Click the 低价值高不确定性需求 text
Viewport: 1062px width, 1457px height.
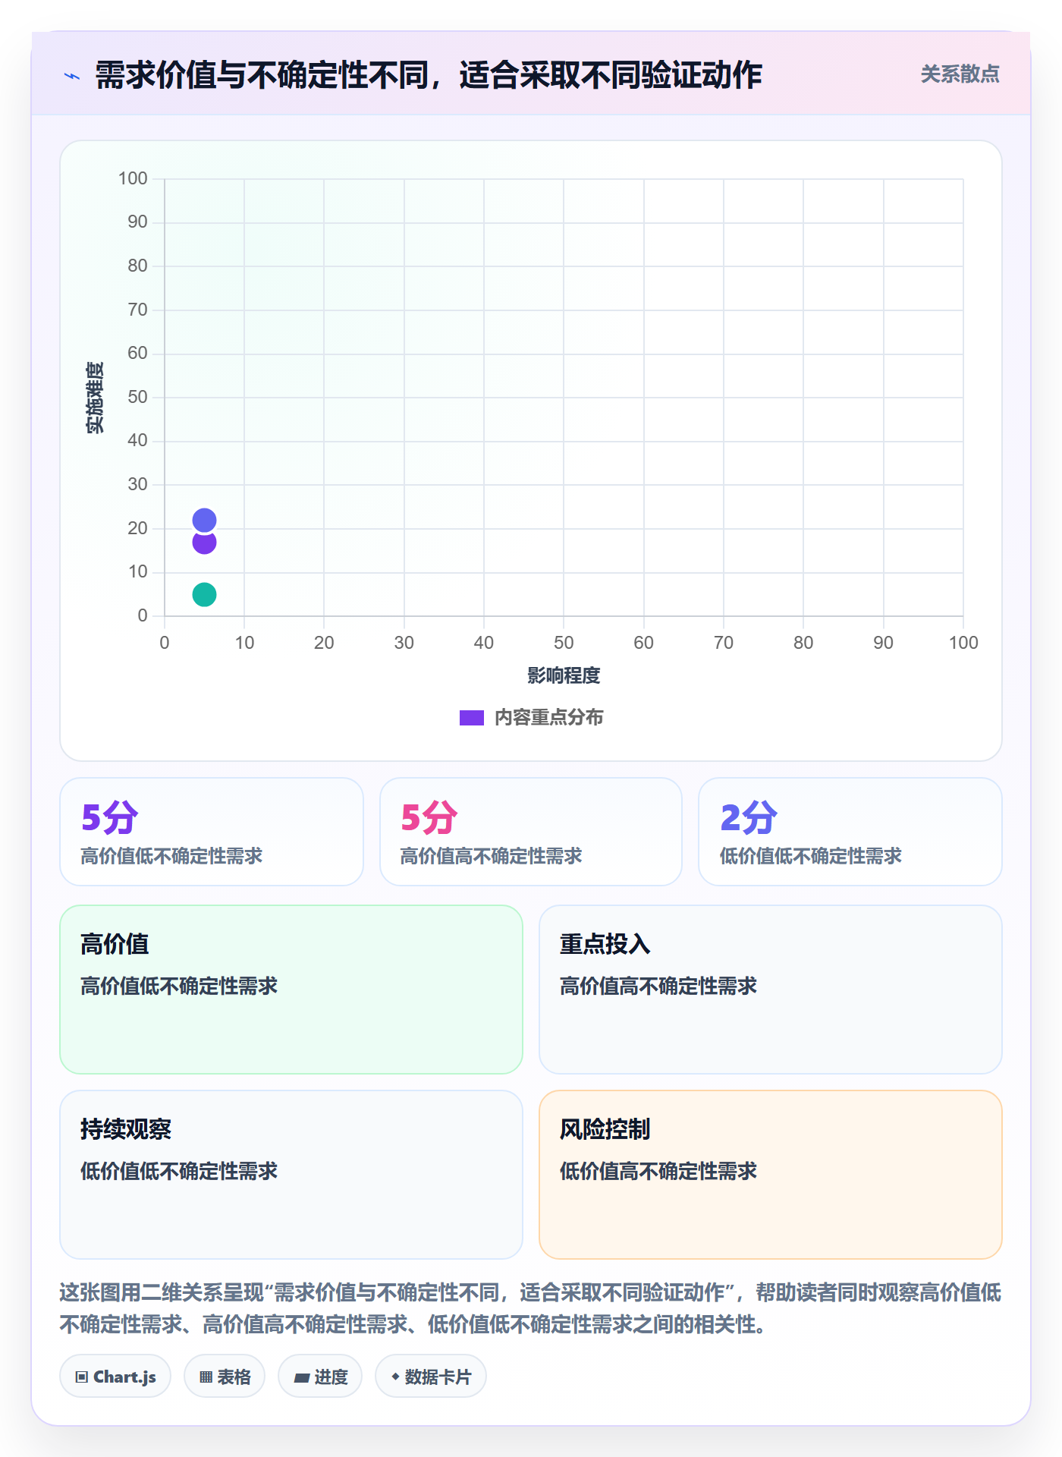pyautogui.click(x=658, y=1171)
